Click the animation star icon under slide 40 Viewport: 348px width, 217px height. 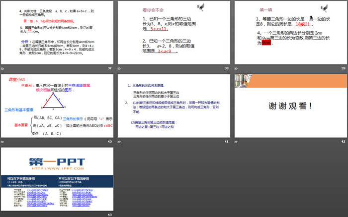[3, 142]
